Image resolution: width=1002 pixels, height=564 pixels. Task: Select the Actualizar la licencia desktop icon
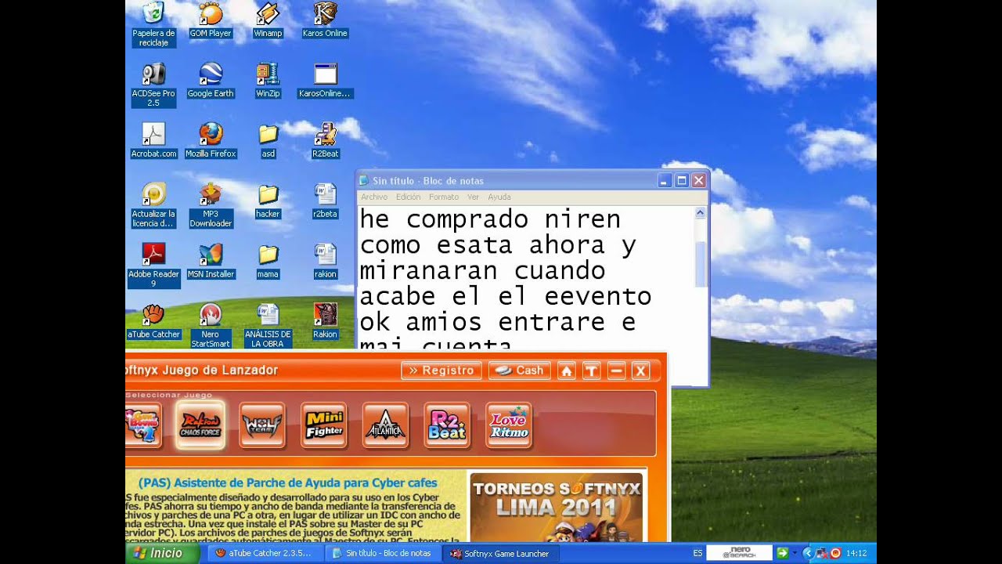point(153,206)
